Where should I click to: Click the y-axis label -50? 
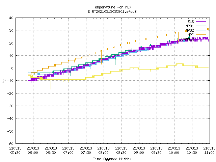click(10, 131)
